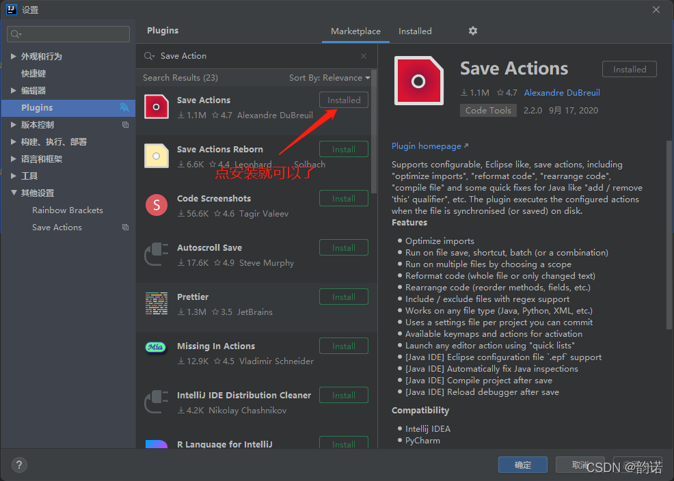674x481 pixels.
Task: Expand the 外观和行为 settings node
Action: (13, 56)
